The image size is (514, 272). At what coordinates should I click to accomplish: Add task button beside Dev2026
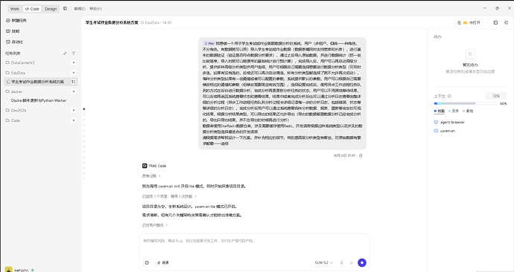[x=74, y=111]
